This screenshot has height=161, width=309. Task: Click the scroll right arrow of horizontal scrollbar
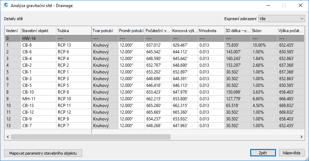(x=302, y=137)
